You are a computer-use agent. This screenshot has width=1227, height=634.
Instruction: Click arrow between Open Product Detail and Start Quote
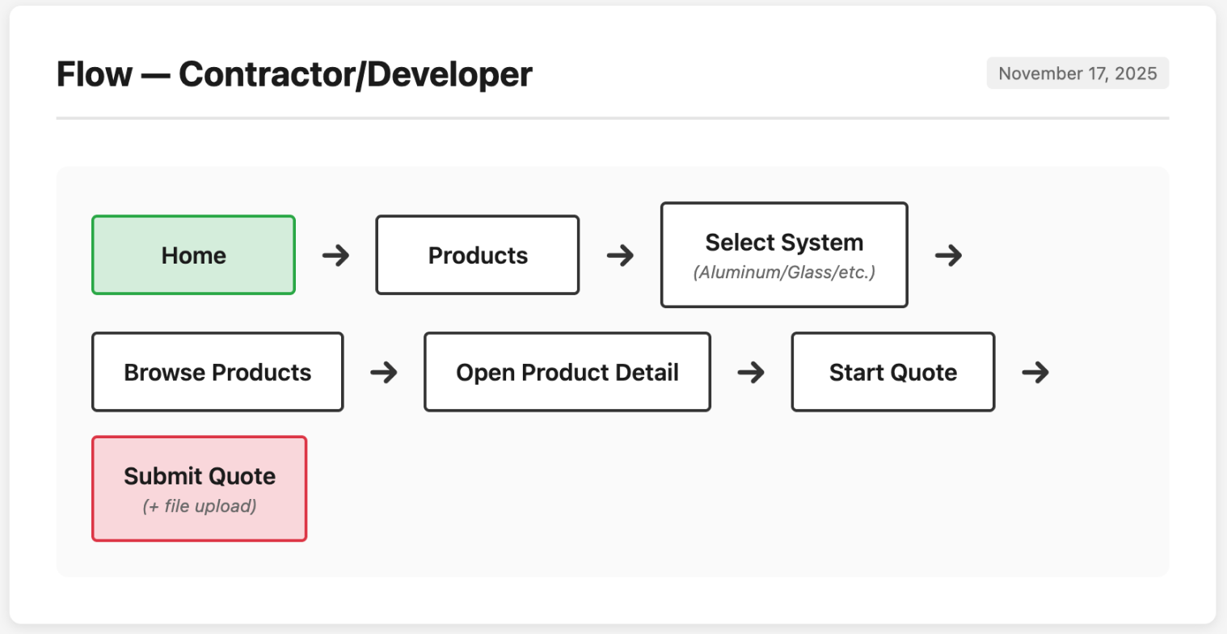751,372
